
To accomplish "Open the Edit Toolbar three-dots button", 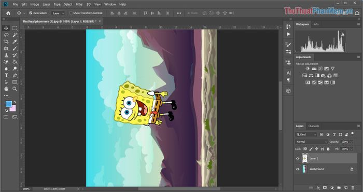I will (x=6, y=95).
